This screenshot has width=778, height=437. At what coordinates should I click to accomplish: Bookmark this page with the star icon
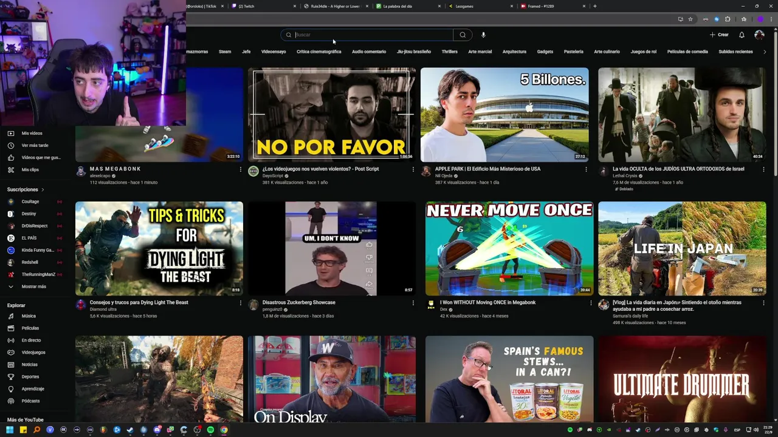tap(690, 19)
